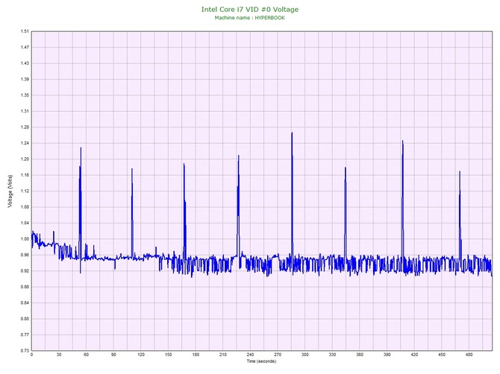Select the 1.51 tick on voltage axis
The height and width of the screenshot is (374, 500).
25,31
